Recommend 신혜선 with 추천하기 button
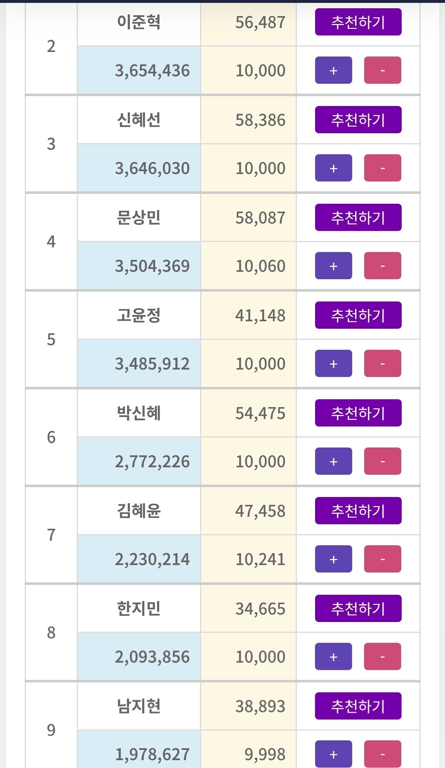 click(358, 120)
